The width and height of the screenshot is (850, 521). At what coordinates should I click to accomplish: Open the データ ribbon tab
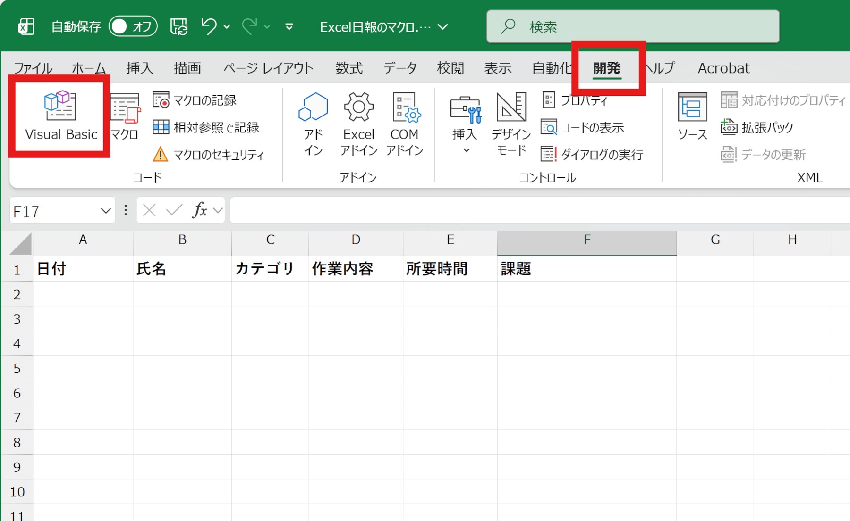[x=400, y=68]
